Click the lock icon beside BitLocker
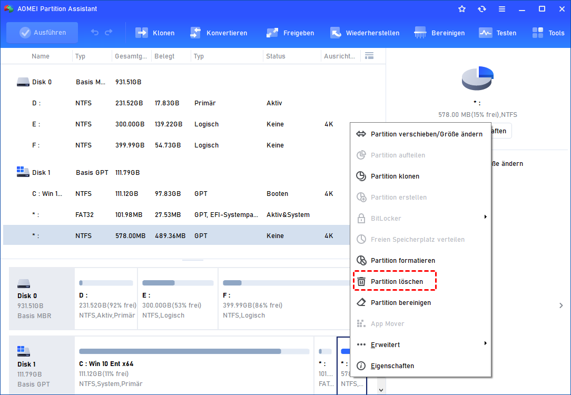571x395 pixels. click(361, 219)
